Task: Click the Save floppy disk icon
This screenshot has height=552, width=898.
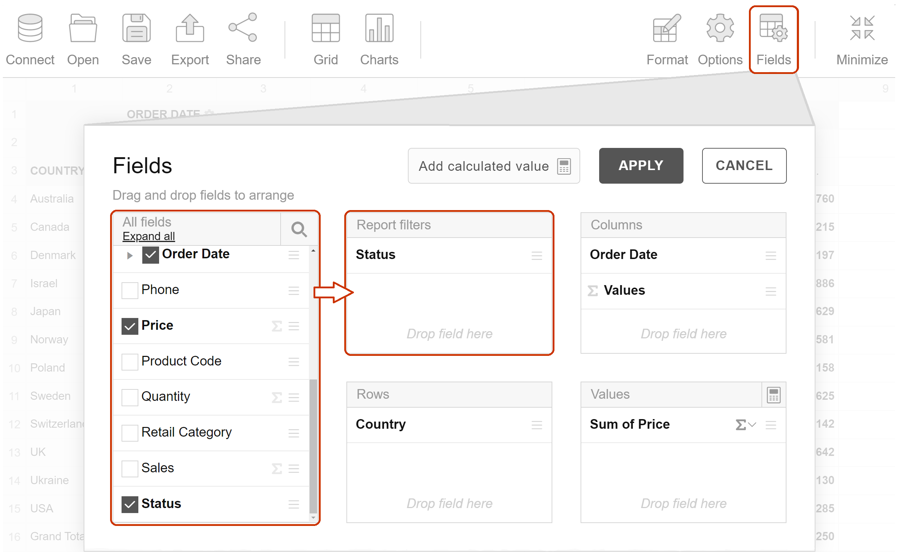Action: pos(136,28)
